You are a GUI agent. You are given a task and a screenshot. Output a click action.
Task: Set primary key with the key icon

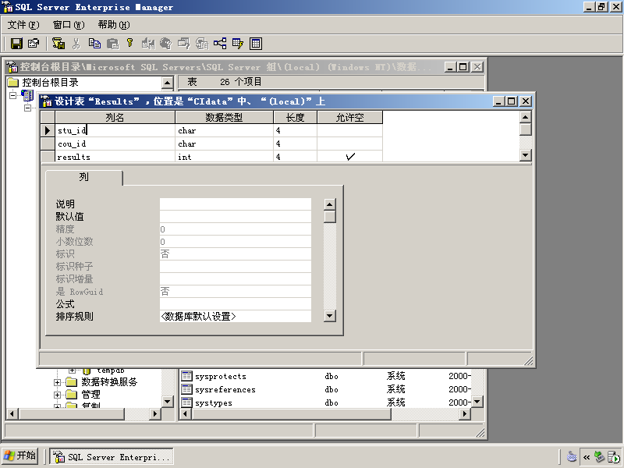point(129,43)
